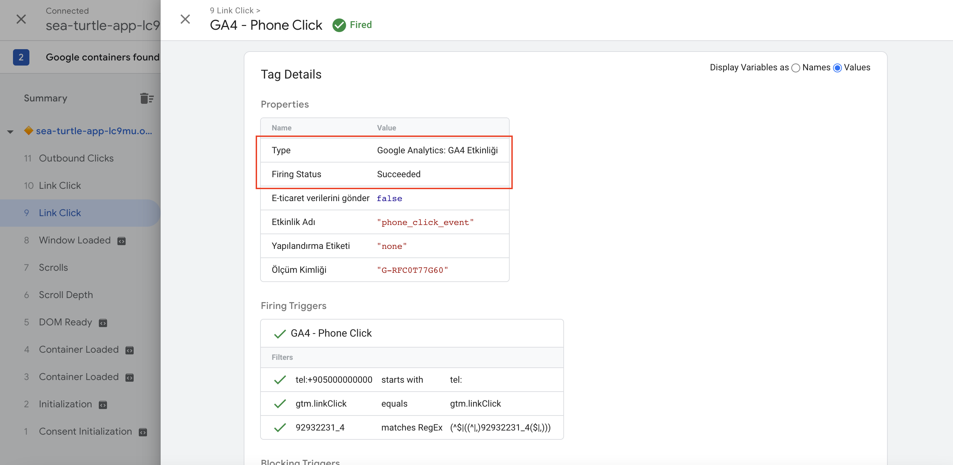Close the connected debug session

pyautogui.click(x=21, y=19)
